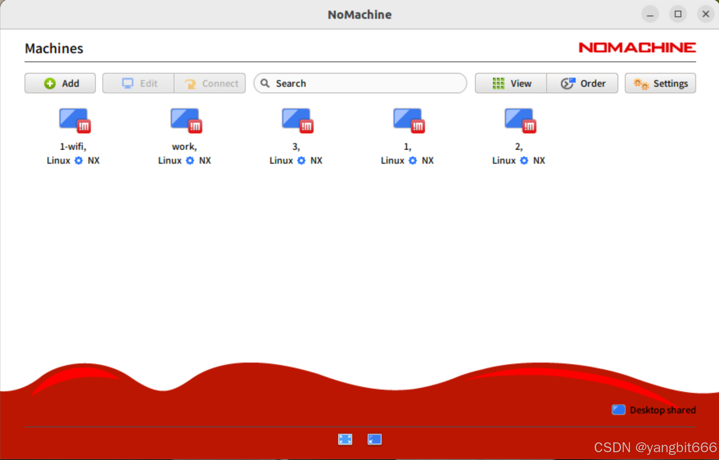Click the Machines heading
Viewport: 719px width, 460px height.
click(x=54, y=48)
